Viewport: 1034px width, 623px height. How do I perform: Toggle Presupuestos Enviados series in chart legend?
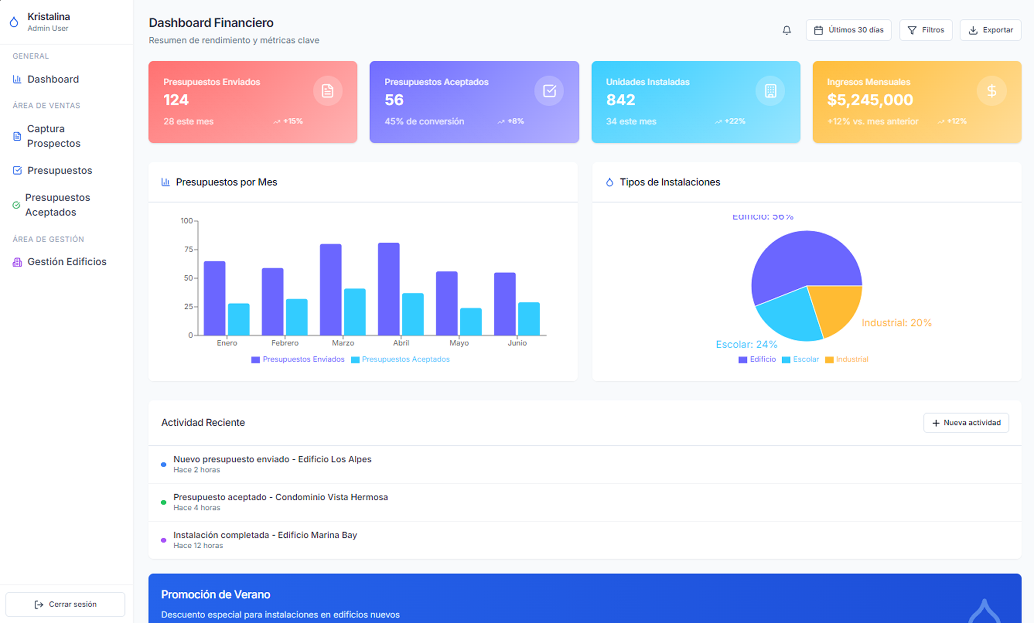[298, 359]
